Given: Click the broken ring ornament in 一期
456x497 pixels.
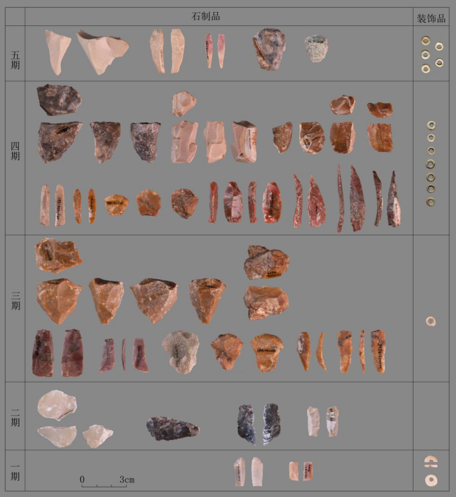Looking at the screenshot, I should click(431, 462).
